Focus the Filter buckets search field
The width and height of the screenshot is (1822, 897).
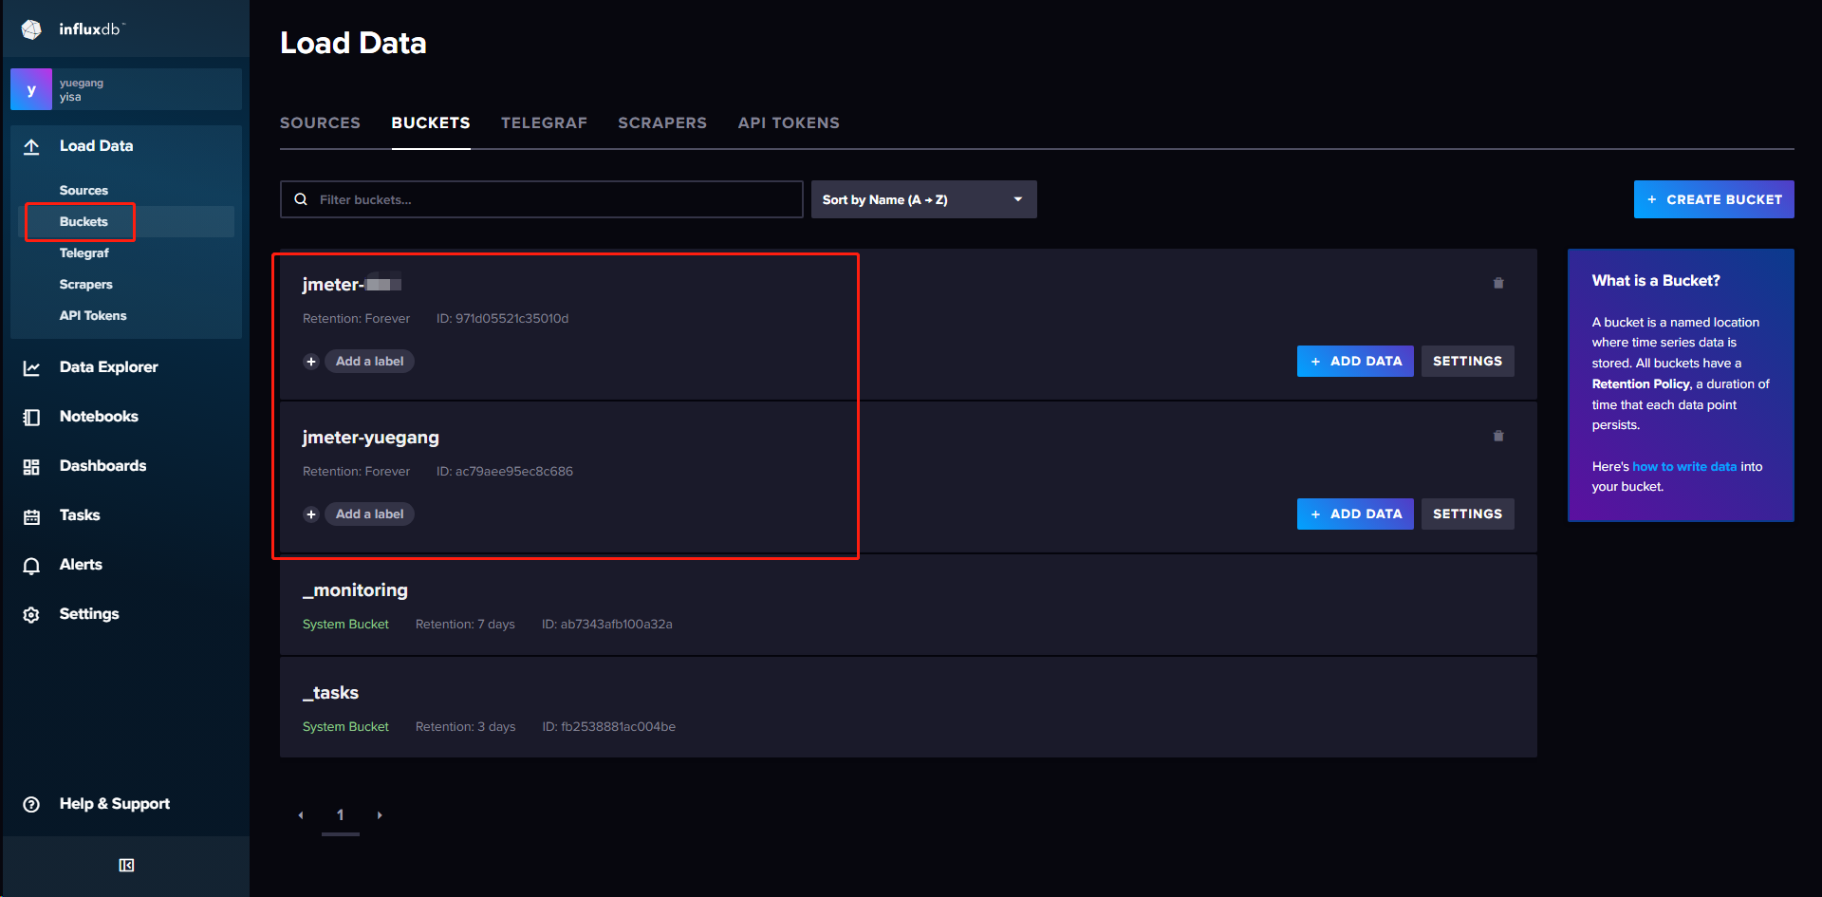[542, 199]
